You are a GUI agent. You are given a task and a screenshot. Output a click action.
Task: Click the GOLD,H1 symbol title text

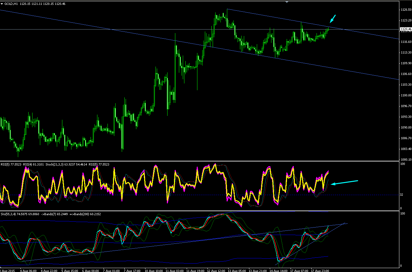pos(11,3)
